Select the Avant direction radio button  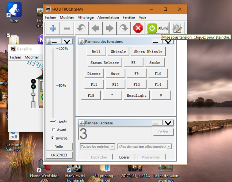[x=52, y=130]
